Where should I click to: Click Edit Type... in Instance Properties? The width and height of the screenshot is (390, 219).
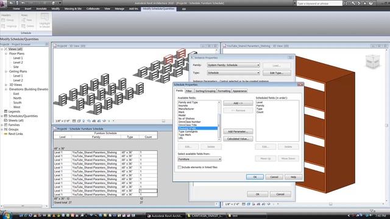(277, 73)
